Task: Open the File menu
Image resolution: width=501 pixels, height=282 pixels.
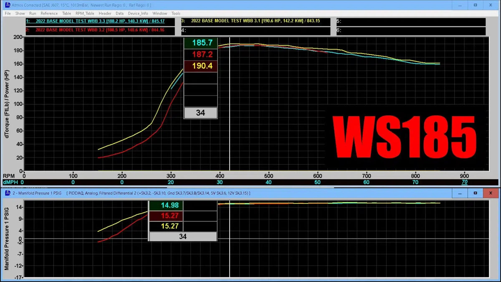Action: pos(8,13)
